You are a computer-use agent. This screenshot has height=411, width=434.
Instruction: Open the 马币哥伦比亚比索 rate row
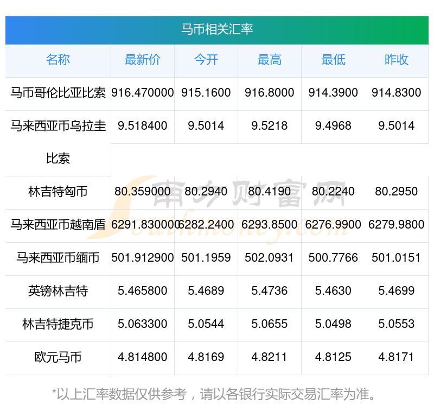click(58, 93)
